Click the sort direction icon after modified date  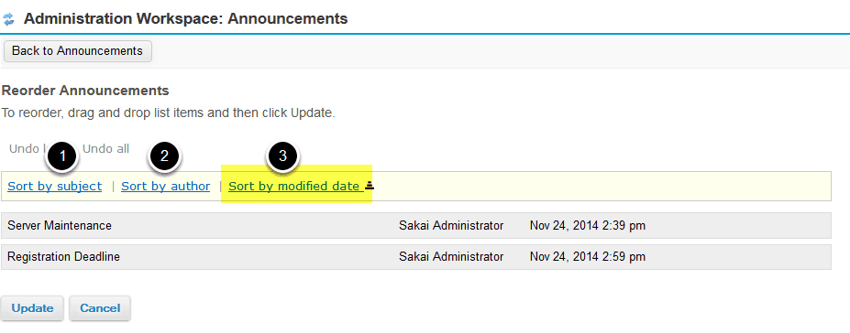[x=370, y=186]
